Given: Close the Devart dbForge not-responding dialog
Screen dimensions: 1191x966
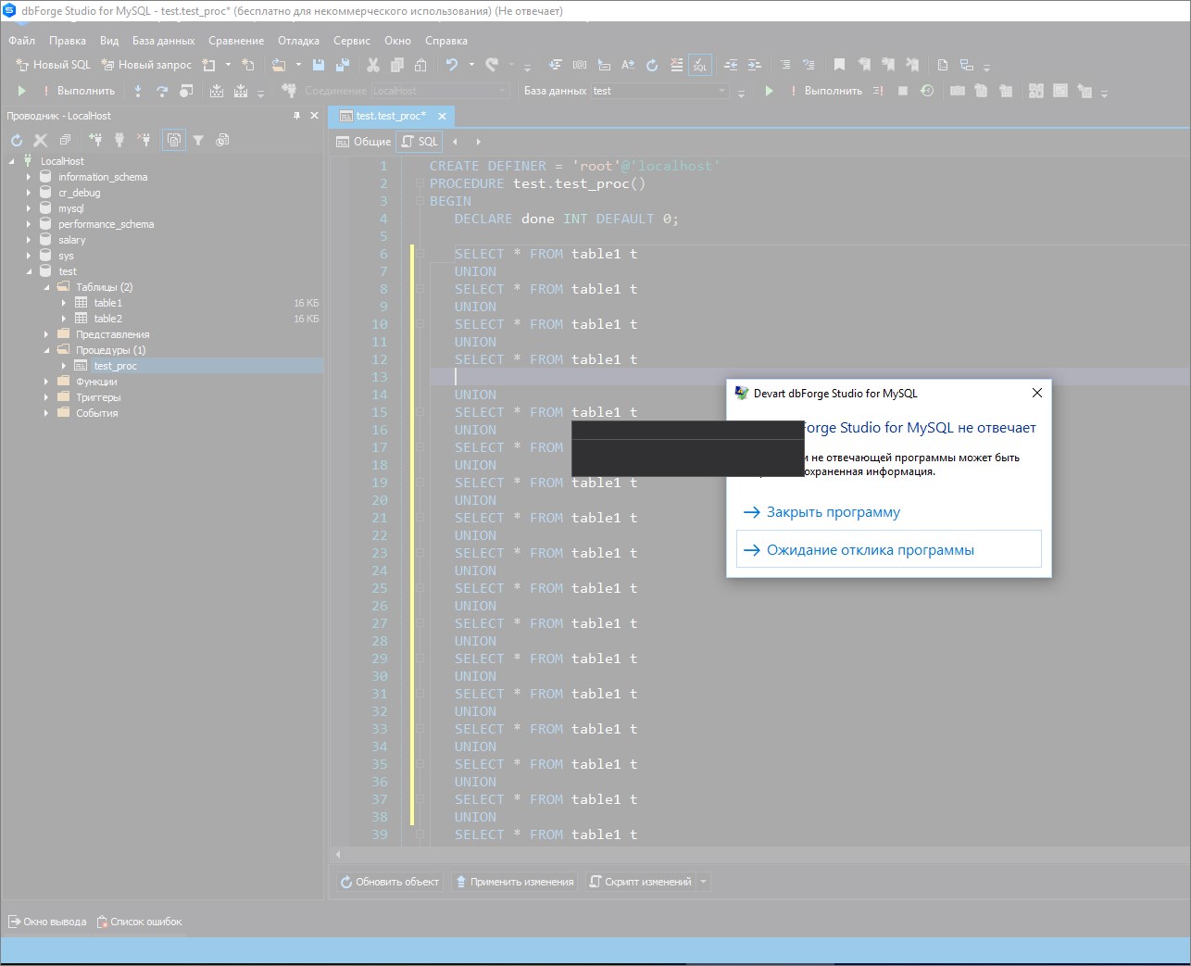Looking at the screenshot, I should (x=1036, y=393).
